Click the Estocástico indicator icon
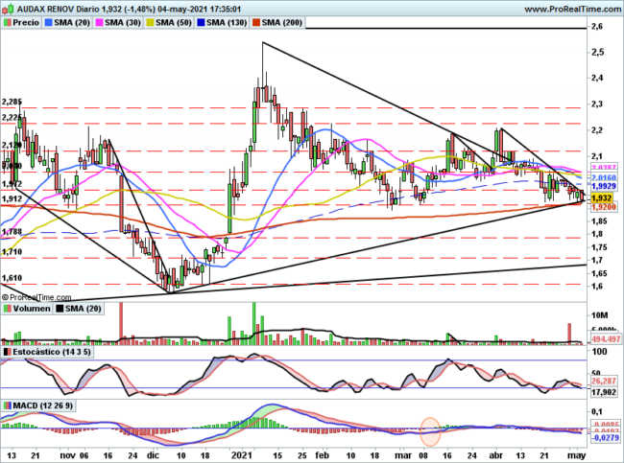The height and width of the screenshot is (463, 624). pos(7,352)
